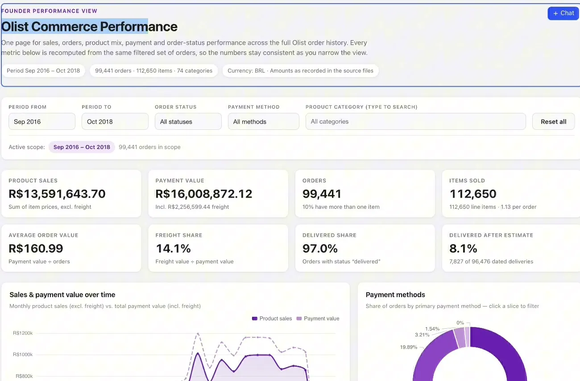Toggle the Payment value legend entry

[x=318, y=319]
